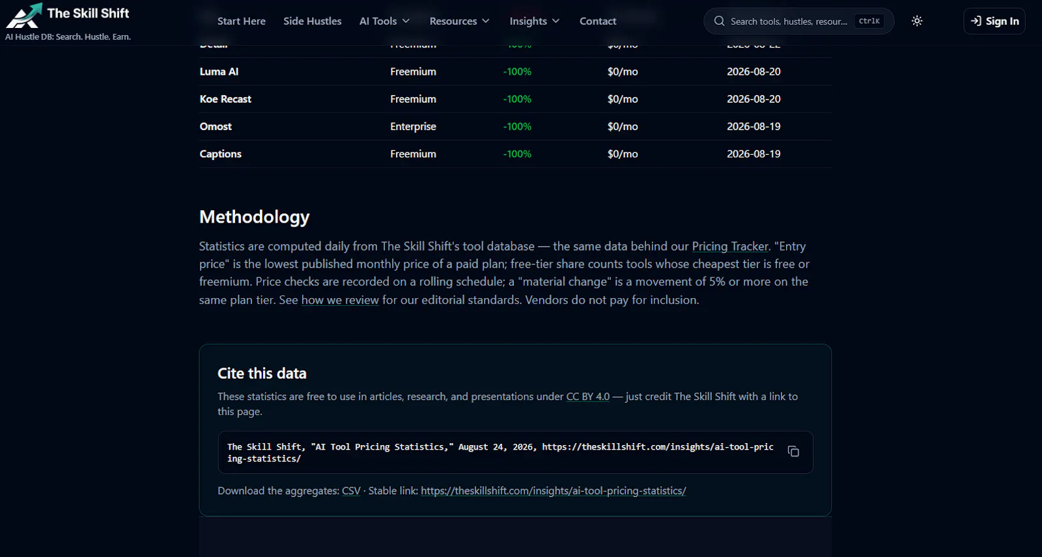This screenshot has width=1042, height=557.
Task: Click the Koe Recast tool name
Action: pos(225,99)
